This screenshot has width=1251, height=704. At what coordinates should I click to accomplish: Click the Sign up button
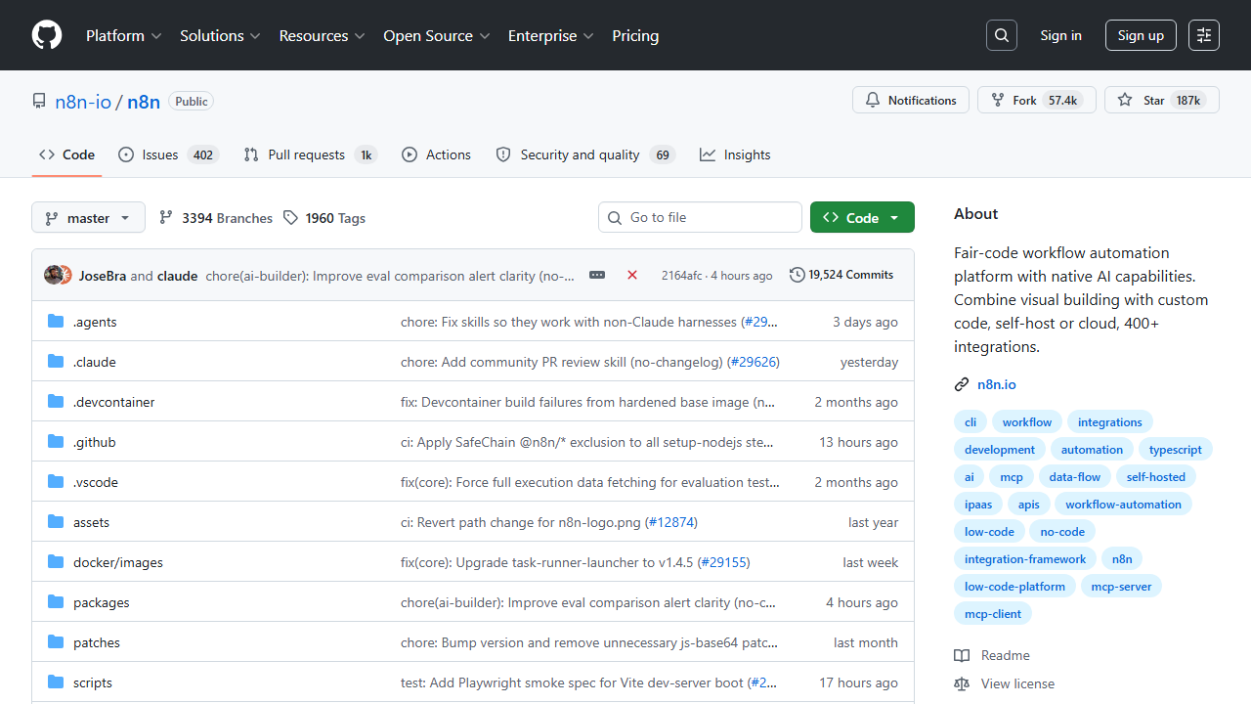point(1141,35)
